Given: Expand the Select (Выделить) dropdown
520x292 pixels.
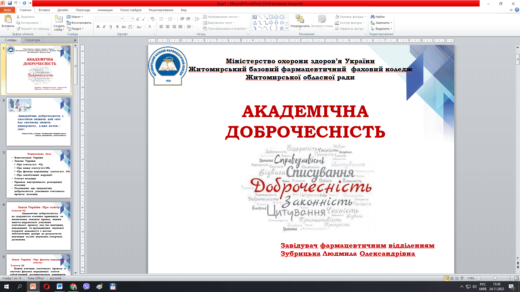Looking at the screenshot, I should 381,29.
